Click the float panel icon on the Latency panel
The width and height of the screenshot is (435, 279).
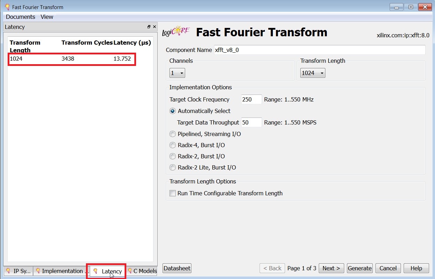[x=149, y=27]
